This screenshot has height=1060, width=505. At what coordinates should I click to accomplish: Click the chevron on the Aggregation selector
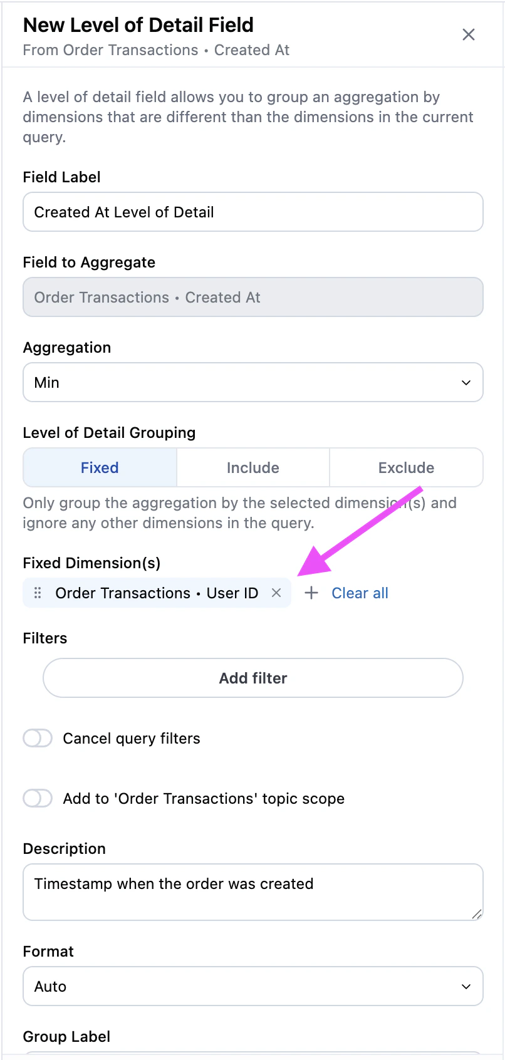click(x=466, y=382)
